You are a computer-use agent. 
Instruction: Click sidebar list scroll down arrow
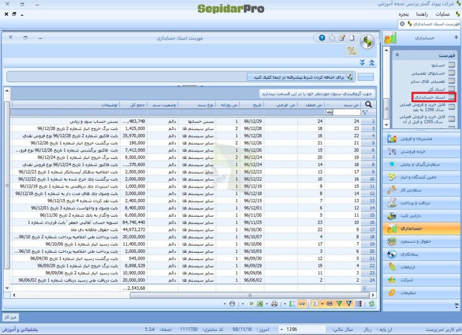click(x=386, y=125)
